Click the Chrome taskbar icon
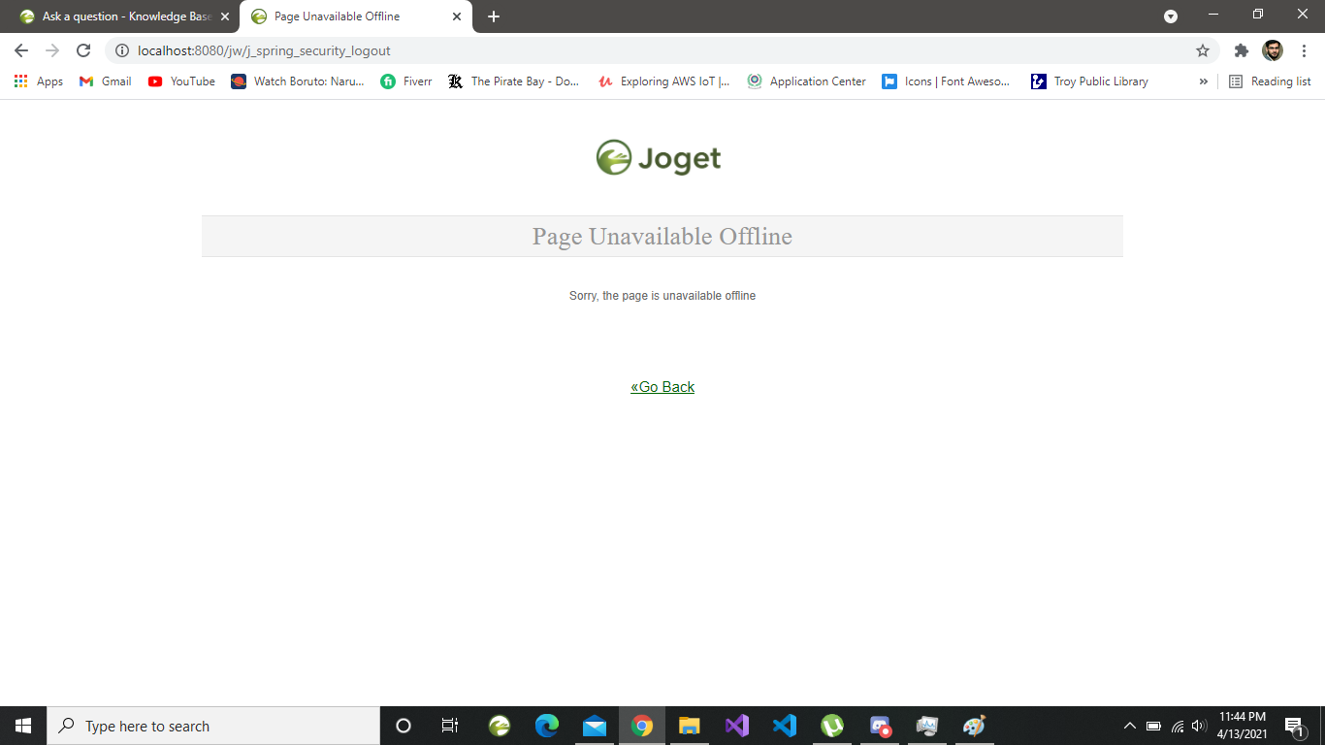Image resolution: width=1325 pixels, height=745 pixels. click(x=642, y=726)
